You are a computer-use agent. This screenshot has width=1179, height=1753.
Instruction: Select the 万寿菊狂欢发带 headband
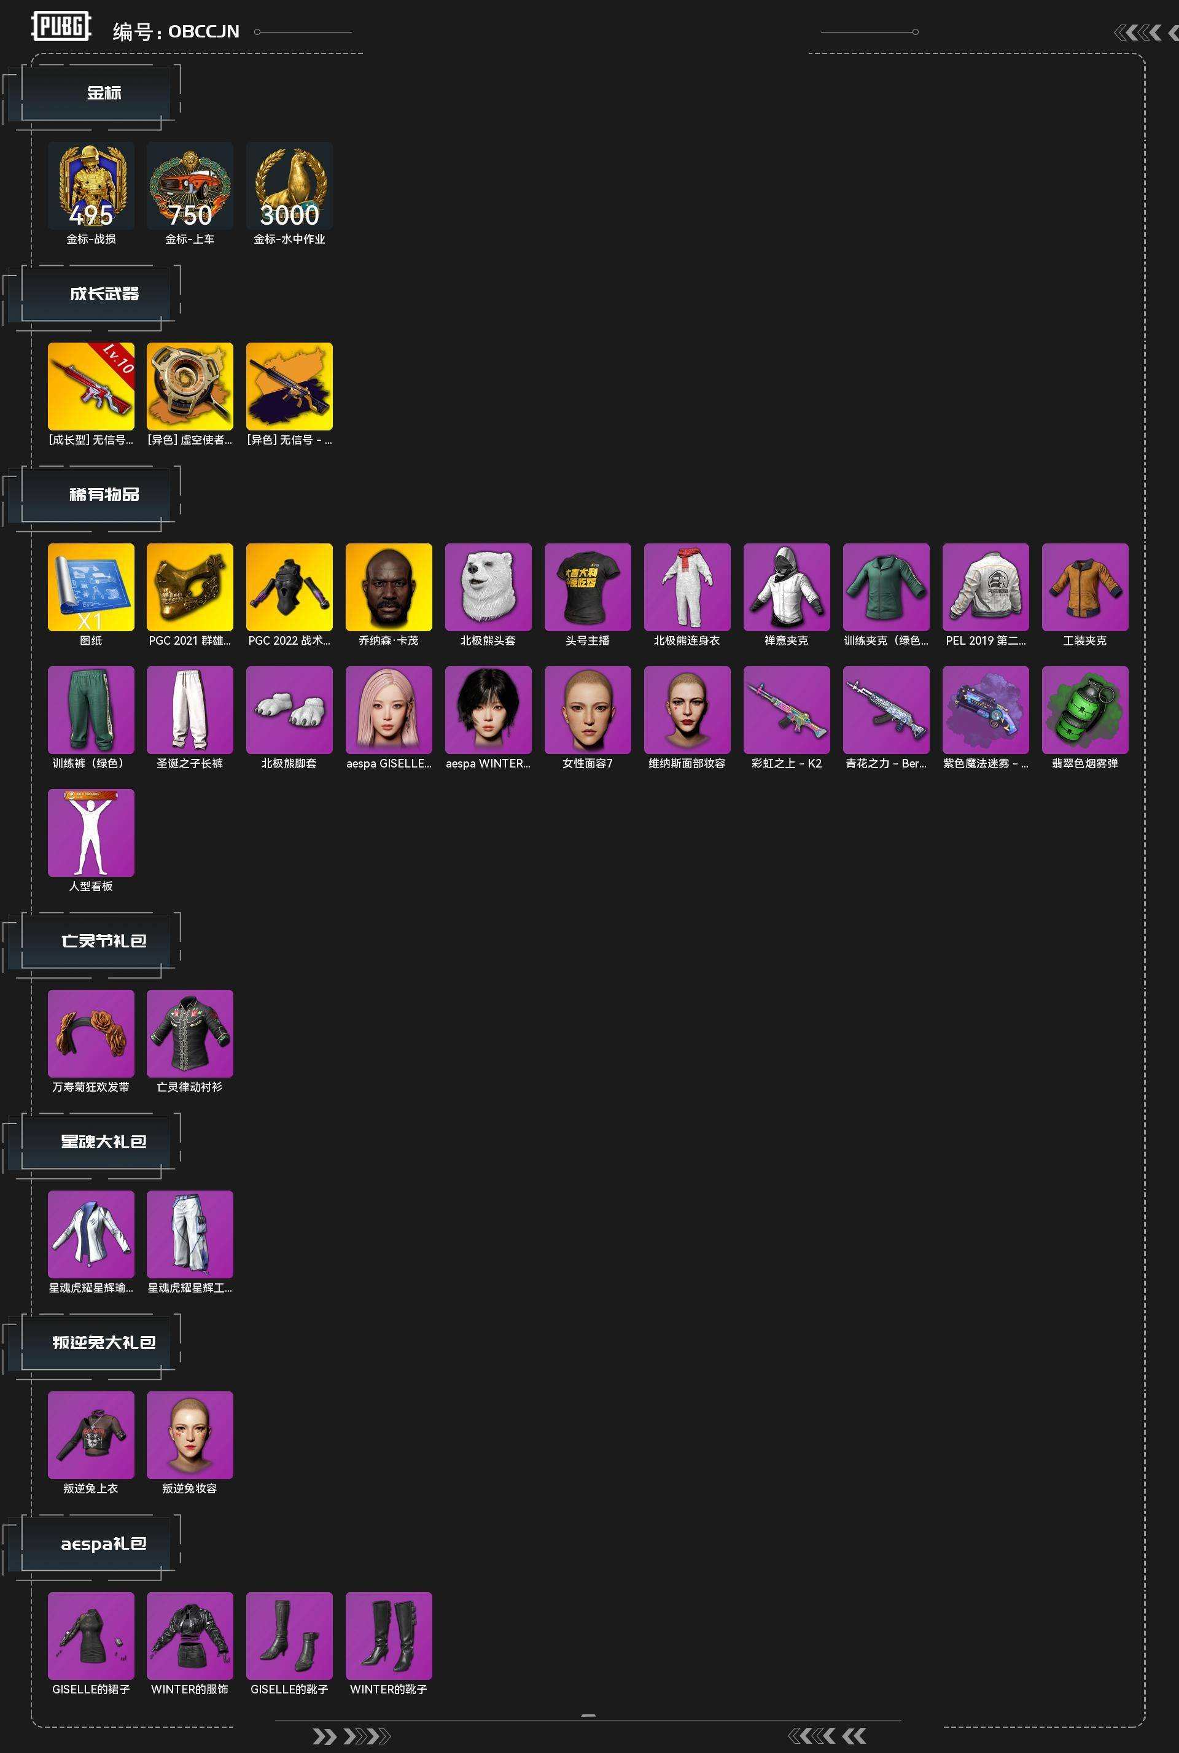(x=91, y=1033)
